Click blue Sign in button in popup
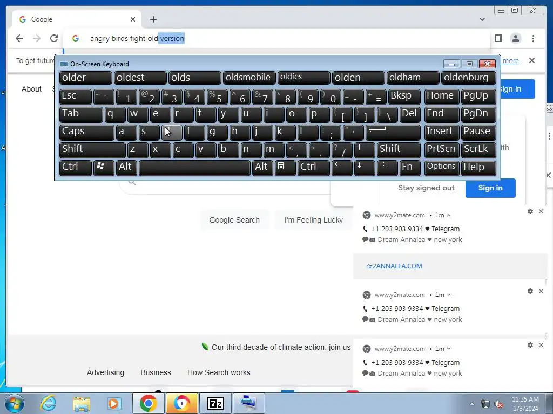Image resolution: width=553 pixels, height=414 pixels. (490, 188)
